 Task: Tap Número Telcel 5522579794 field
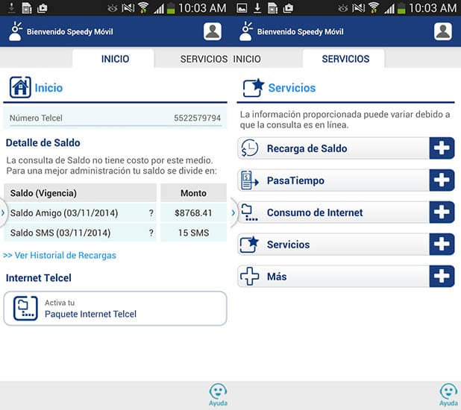[x=115, y=118]
